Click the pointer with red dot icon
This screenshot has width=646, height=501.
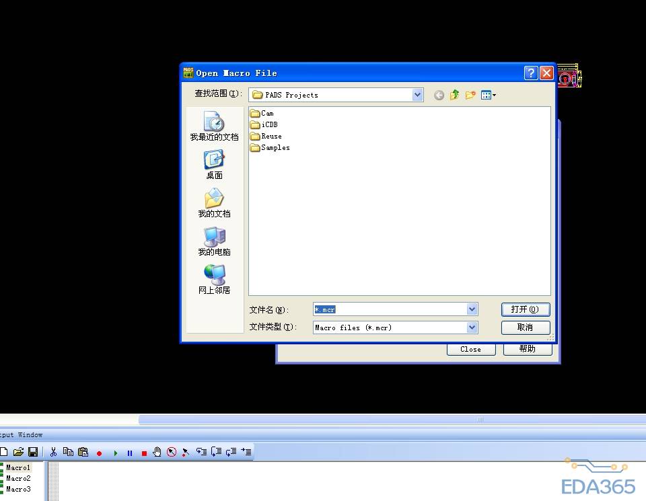point(186,452)
